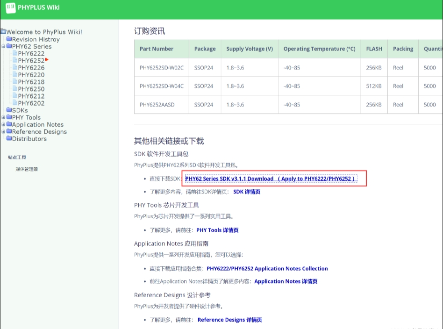
Task: Select the PHY6252SD-W02C part number cell
Action: 162,68
